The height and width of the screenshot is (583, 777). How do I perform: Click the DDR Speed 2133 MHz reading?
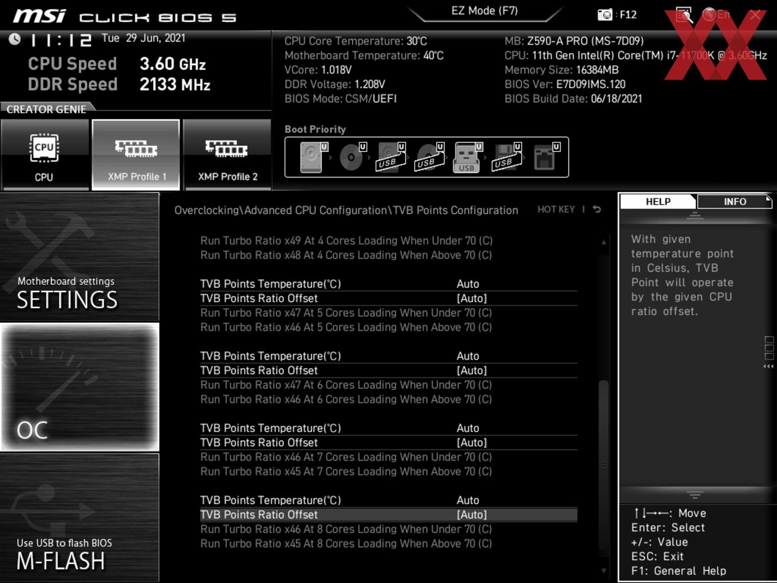pos(119,85)
